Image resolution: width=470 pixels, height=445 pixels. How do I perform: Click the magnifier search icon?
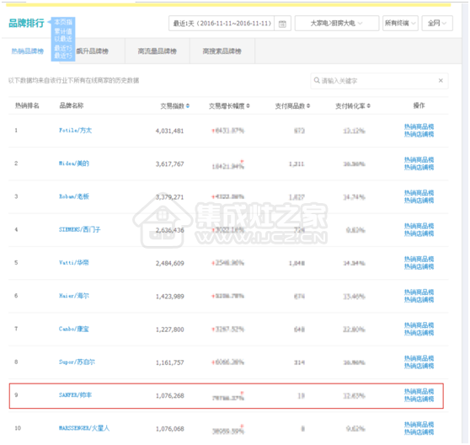[x=317, y=80]
